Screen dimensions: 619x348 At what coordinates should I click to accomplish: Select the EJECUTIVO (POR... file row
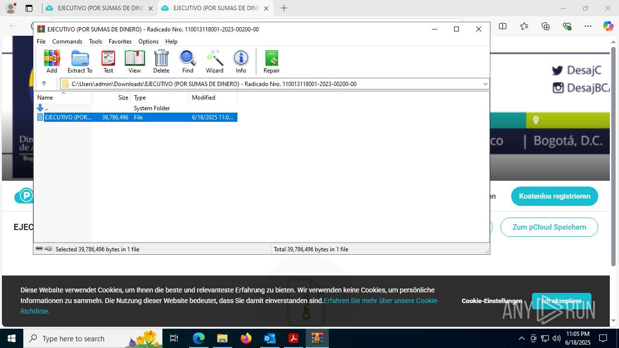(x=136, y=117)
